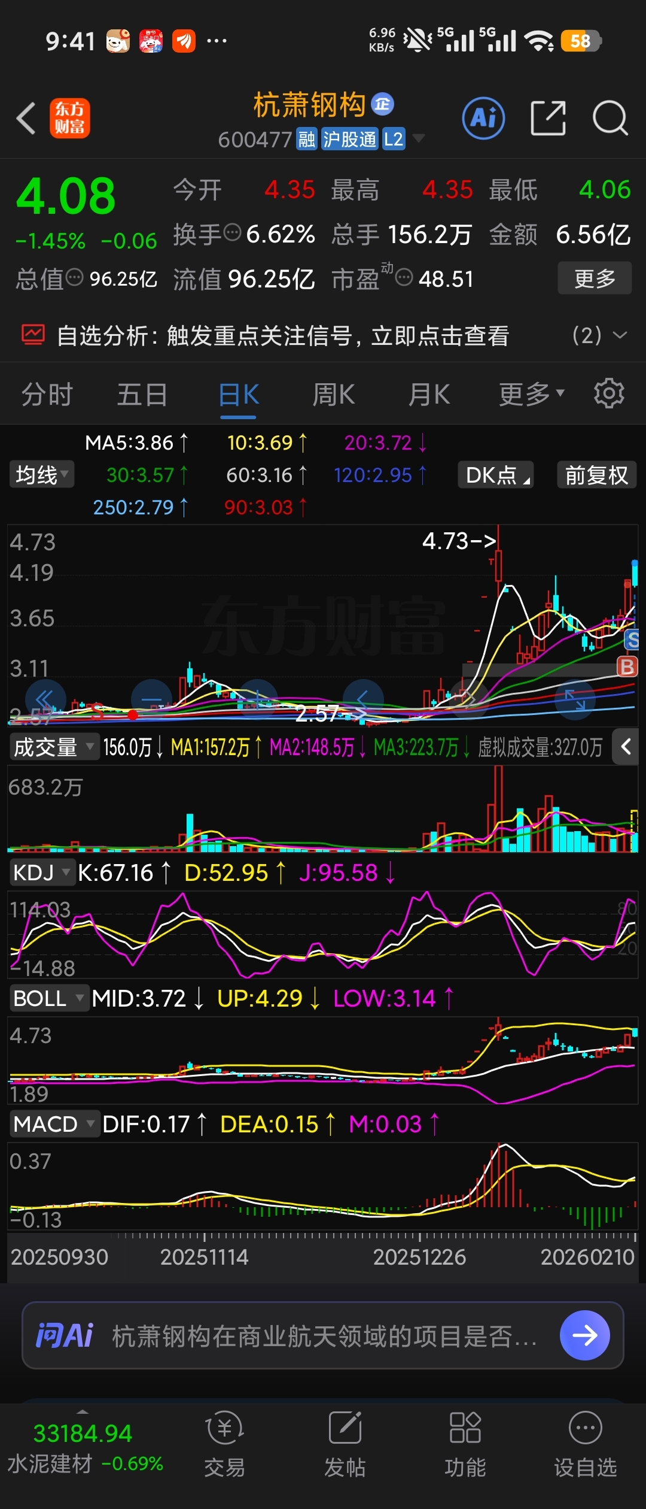This screenshot has height=1509, width=646.
Task: Tap the 4.08 current price
Action: pyautogui.click(x=66, y=196)
